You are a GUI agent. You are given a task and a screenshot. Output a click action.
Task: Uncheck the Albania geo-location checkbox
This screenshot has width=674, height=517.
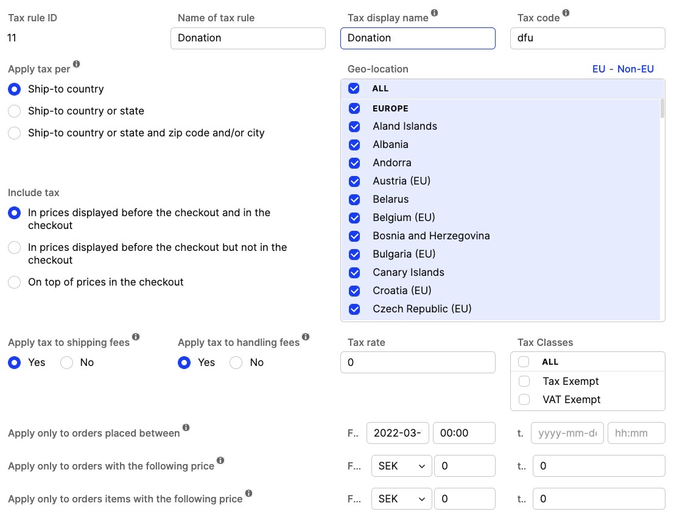click(354, 144)
